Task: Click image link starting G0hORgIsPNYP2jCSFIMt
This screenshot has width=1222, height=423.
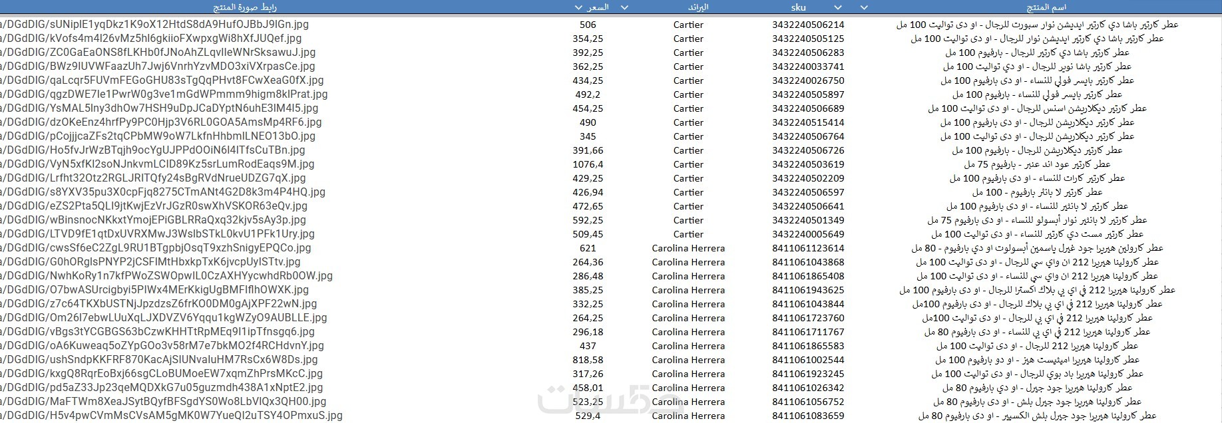Action: (150, 262)
